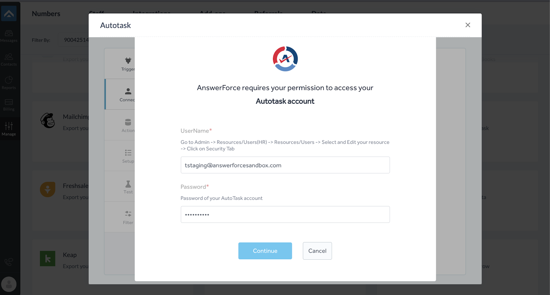
Task: Open Manage in the sidebar
Action: [9, 129]
